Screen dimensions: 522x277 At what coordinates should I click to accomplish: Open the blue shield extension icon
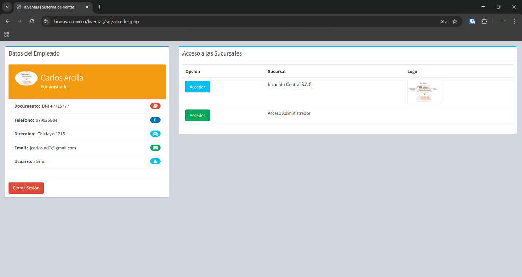(x=472, y=21)
